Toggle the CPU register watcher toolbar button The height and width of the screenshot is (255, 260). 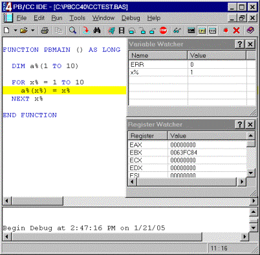(202, 30)
